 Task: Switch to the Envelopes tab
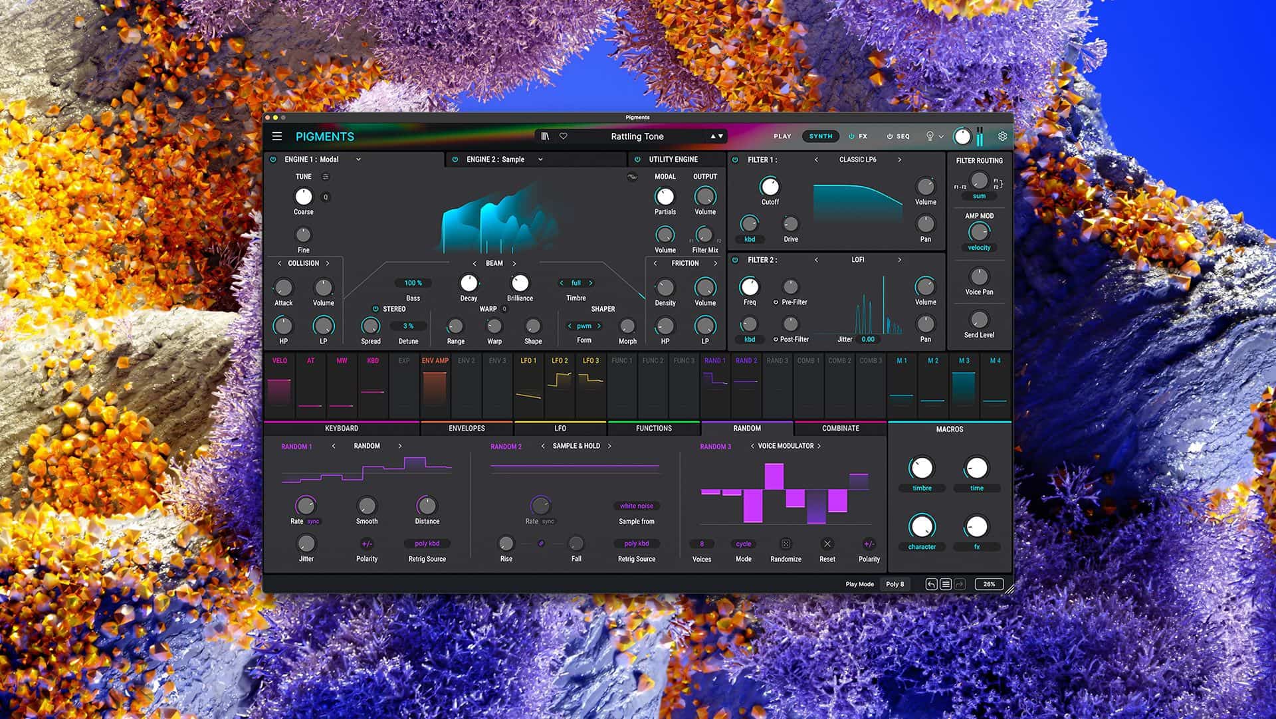click(467, 429)
